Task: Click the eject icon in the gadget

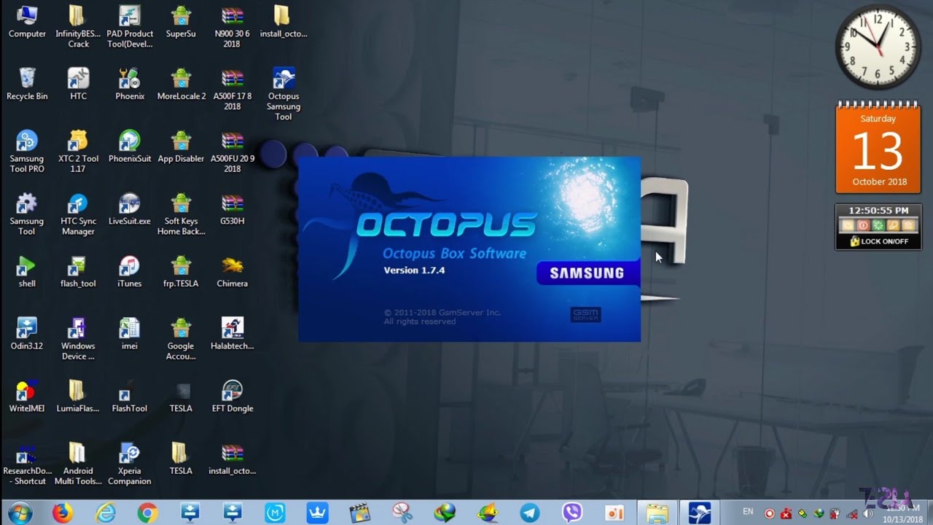Action: (x=907, y=225)
